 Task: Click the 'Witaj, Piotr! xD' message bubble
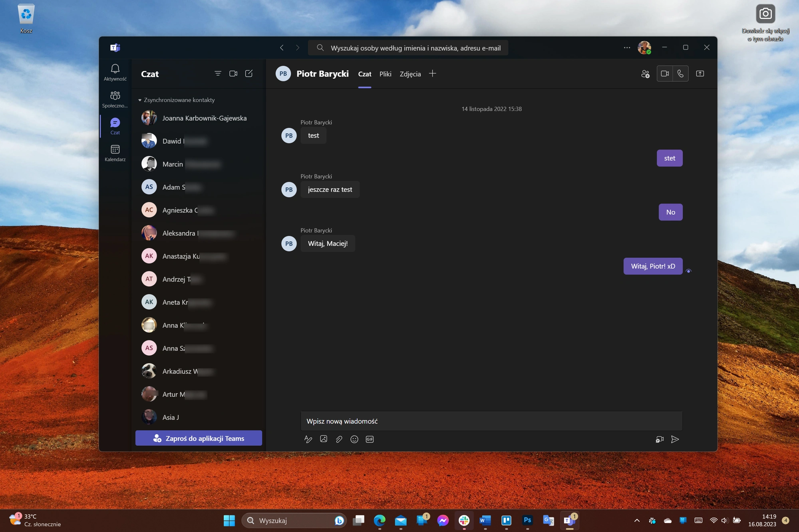tap(653, 266)
